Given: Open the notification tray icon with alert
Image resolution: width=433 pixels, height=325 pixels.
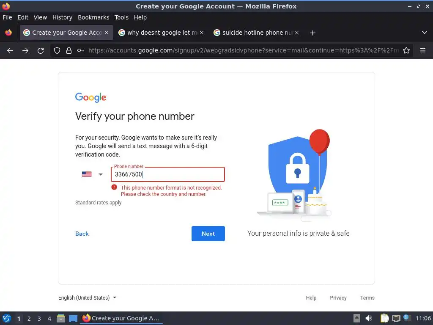Looking at the screenshot, I should click(407, 318).
